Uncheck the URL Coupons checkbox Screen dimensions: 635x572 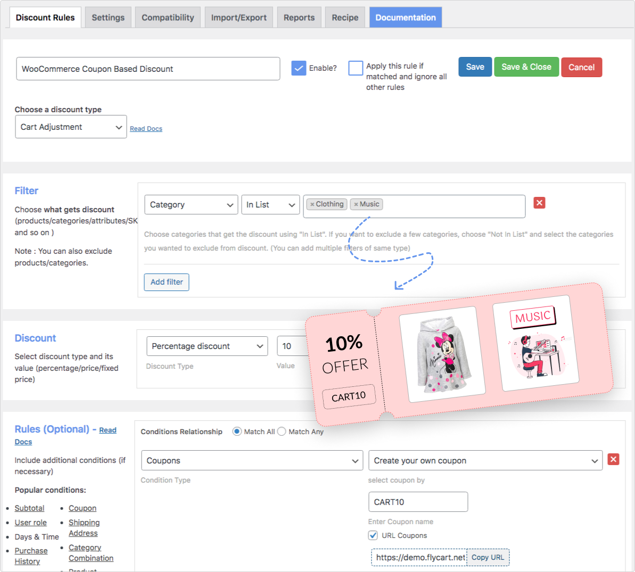[373, 535]
